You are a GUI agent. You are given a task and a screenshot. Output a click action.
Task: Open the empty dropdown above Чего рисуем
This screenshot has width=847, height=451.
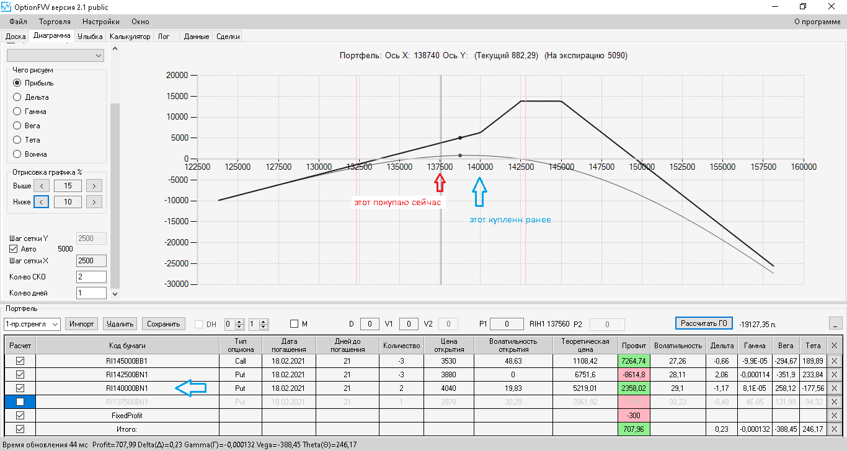tap(55, 56)
